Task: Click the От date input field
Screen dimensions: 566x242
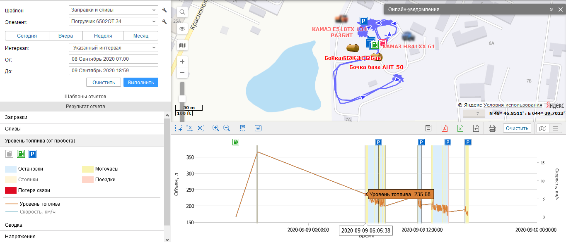Action: 113,59
